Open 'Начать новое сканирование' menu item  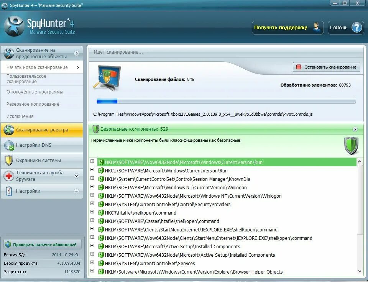coord(42,67)
